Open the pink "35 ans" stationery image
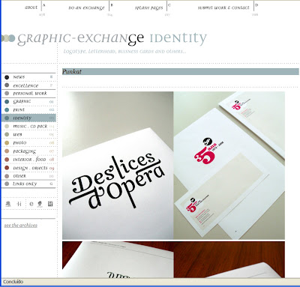300x287 pixels. (229, 166)
